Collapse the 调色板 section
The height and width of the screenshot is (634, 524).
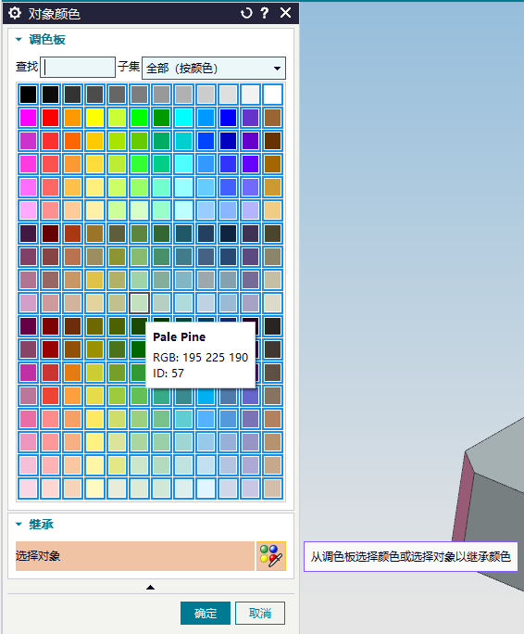click(19, 40)
